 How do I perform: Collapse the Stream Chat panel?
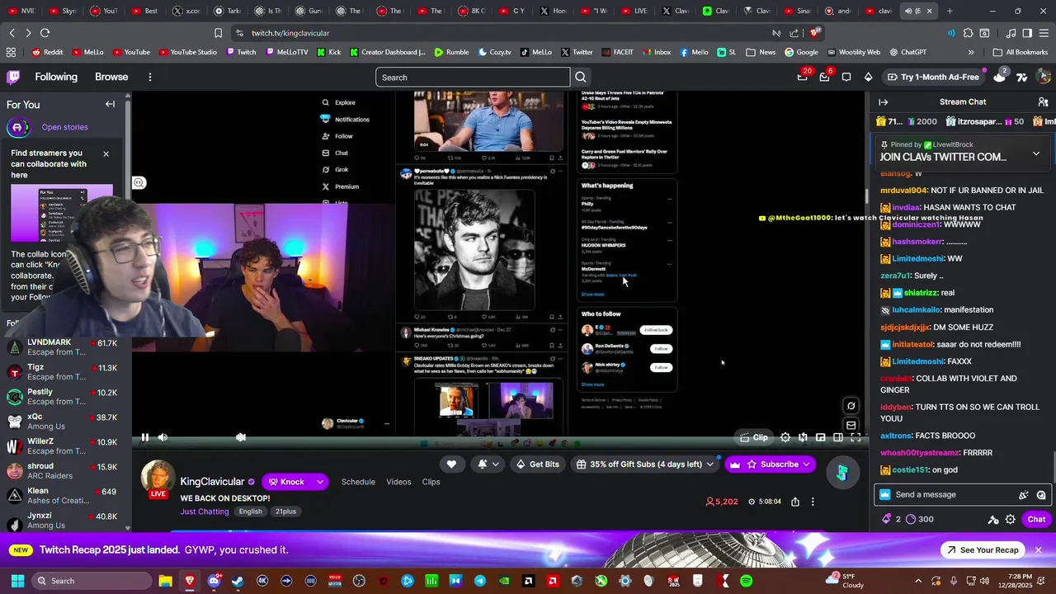pyautogui.click(x=884, y=102)
